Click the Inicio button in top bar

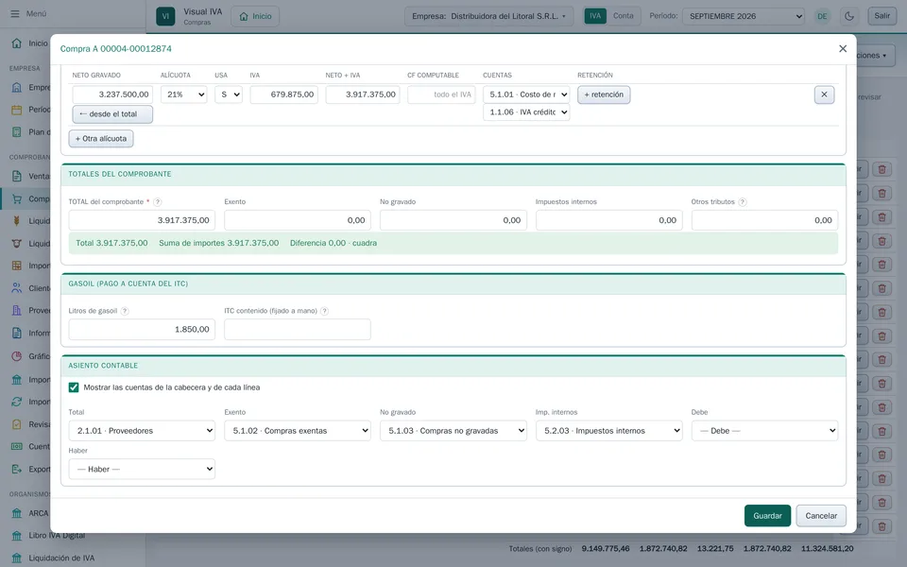pyautogui.click(x=255, y=16)
